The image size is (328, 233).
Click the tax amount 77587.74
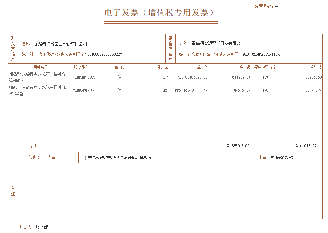click(313, 91)
